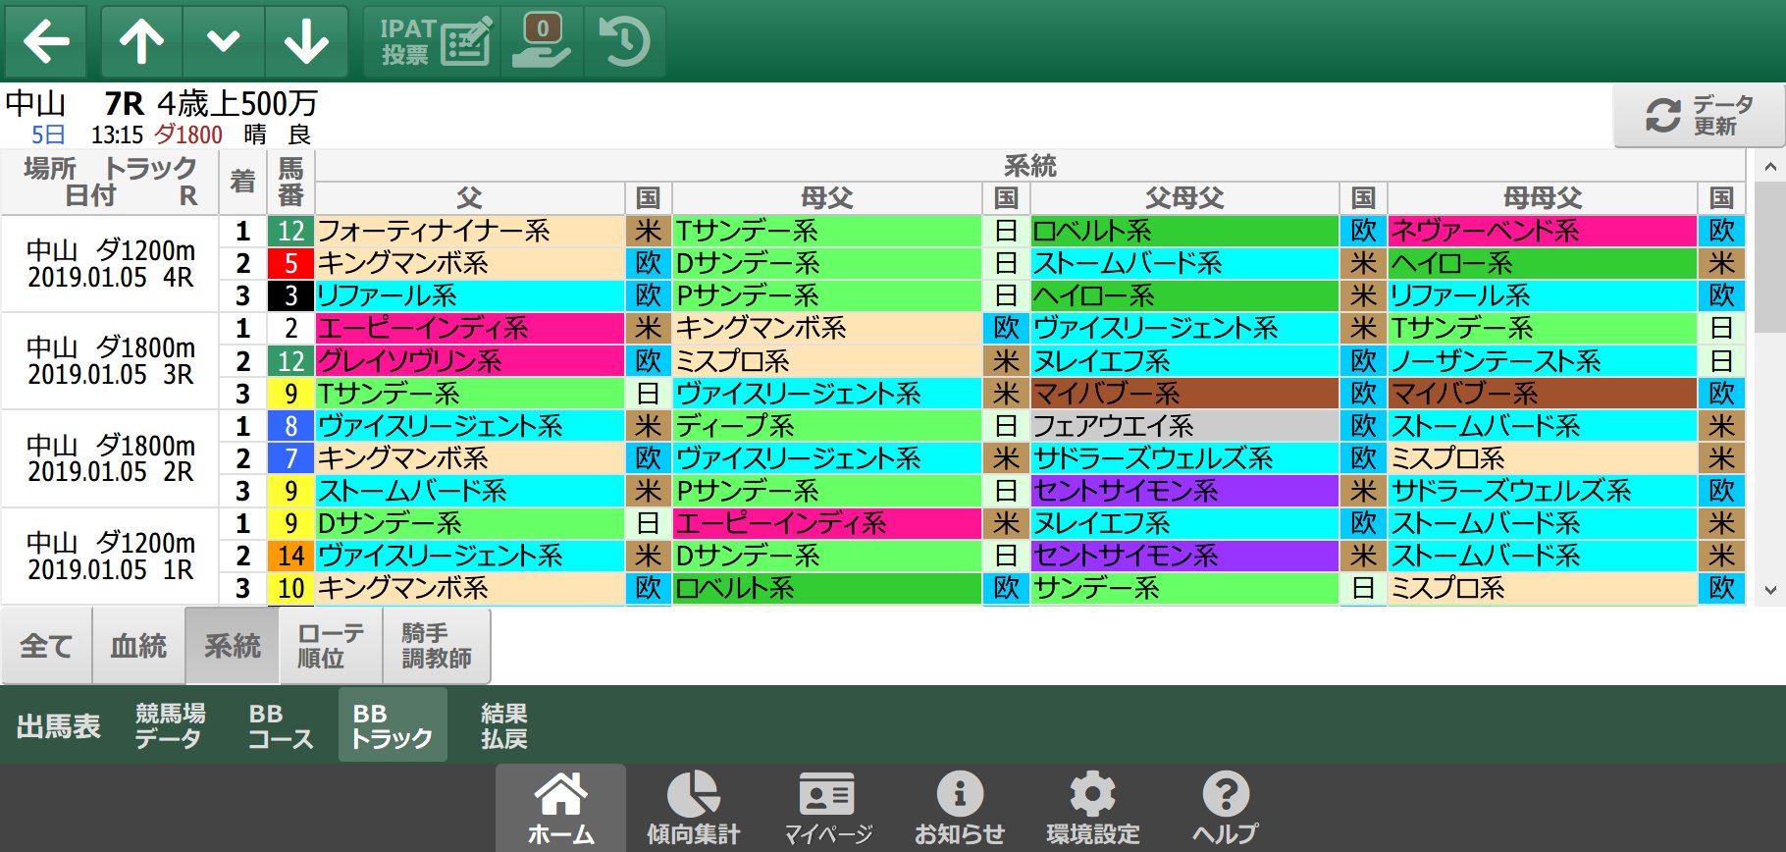Click green horse number 12 in 4R
This screenshot has width=1786, height=852.
290,231
